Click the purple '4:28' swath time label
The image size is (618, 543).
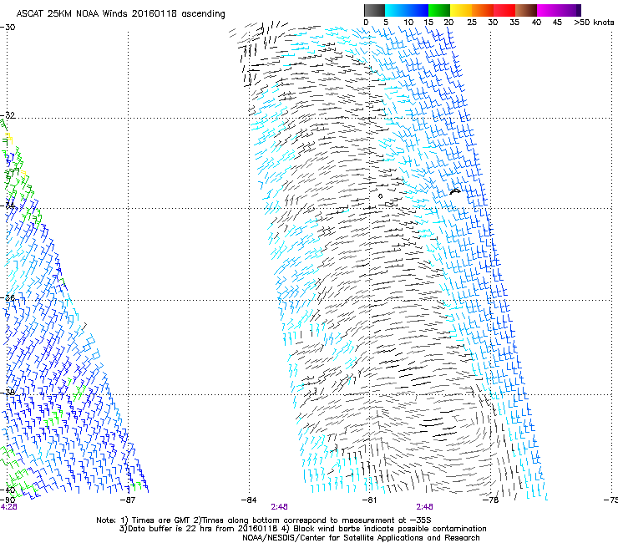click(x=8, y=507)
